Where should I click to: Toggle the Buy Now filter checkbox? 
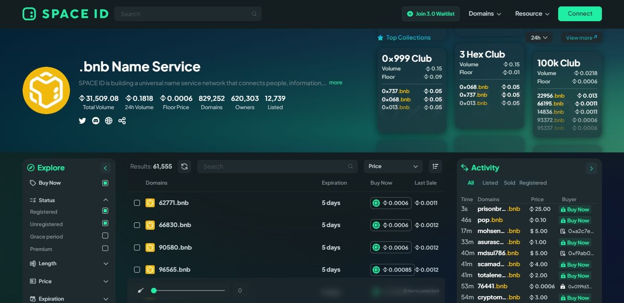pos(105,183)
